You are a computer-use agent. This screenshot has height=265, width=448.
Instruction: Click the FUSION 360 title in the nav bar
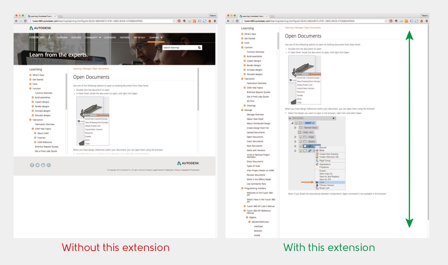[37, 38]
